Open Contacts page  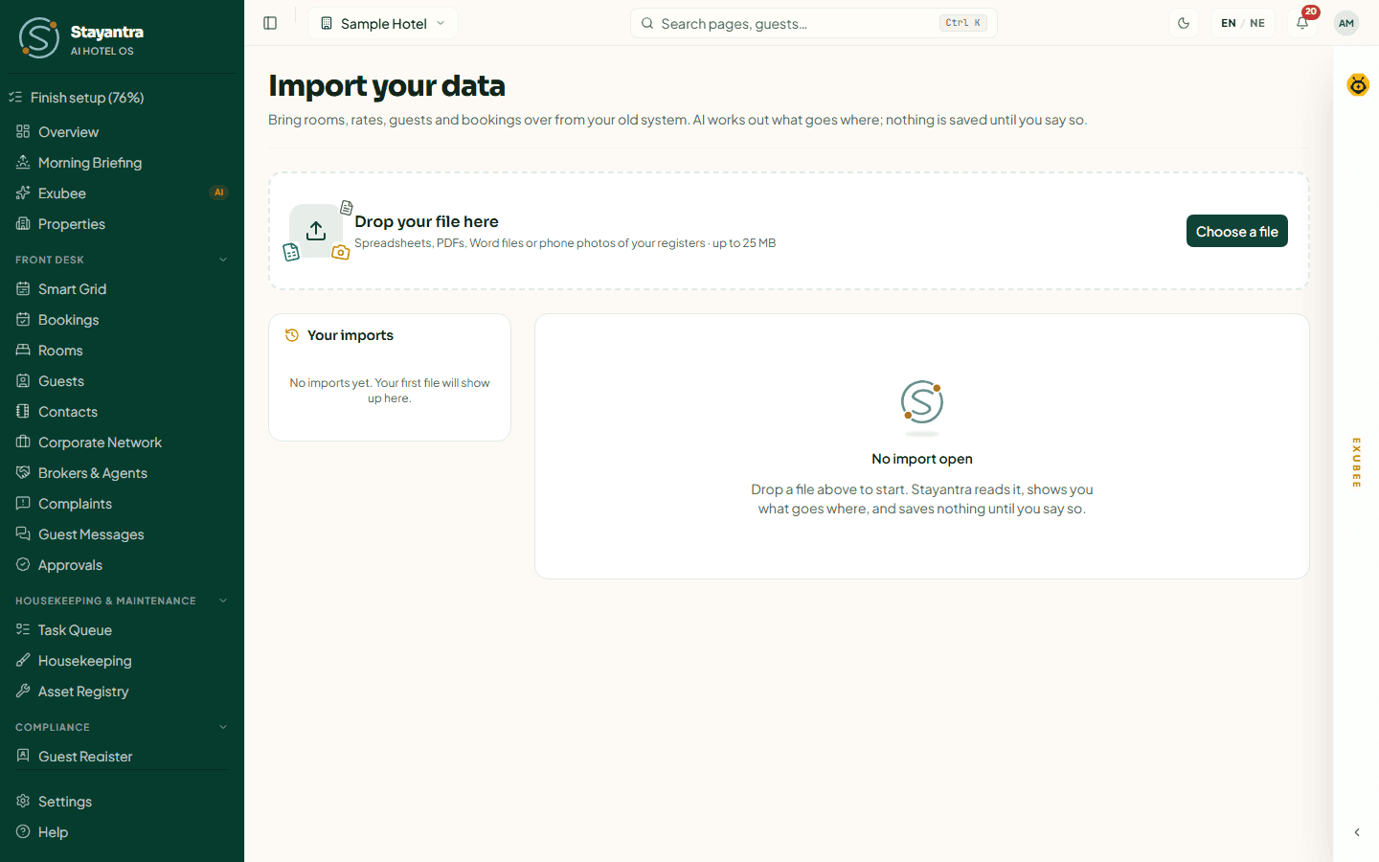(x=122, y=412)
